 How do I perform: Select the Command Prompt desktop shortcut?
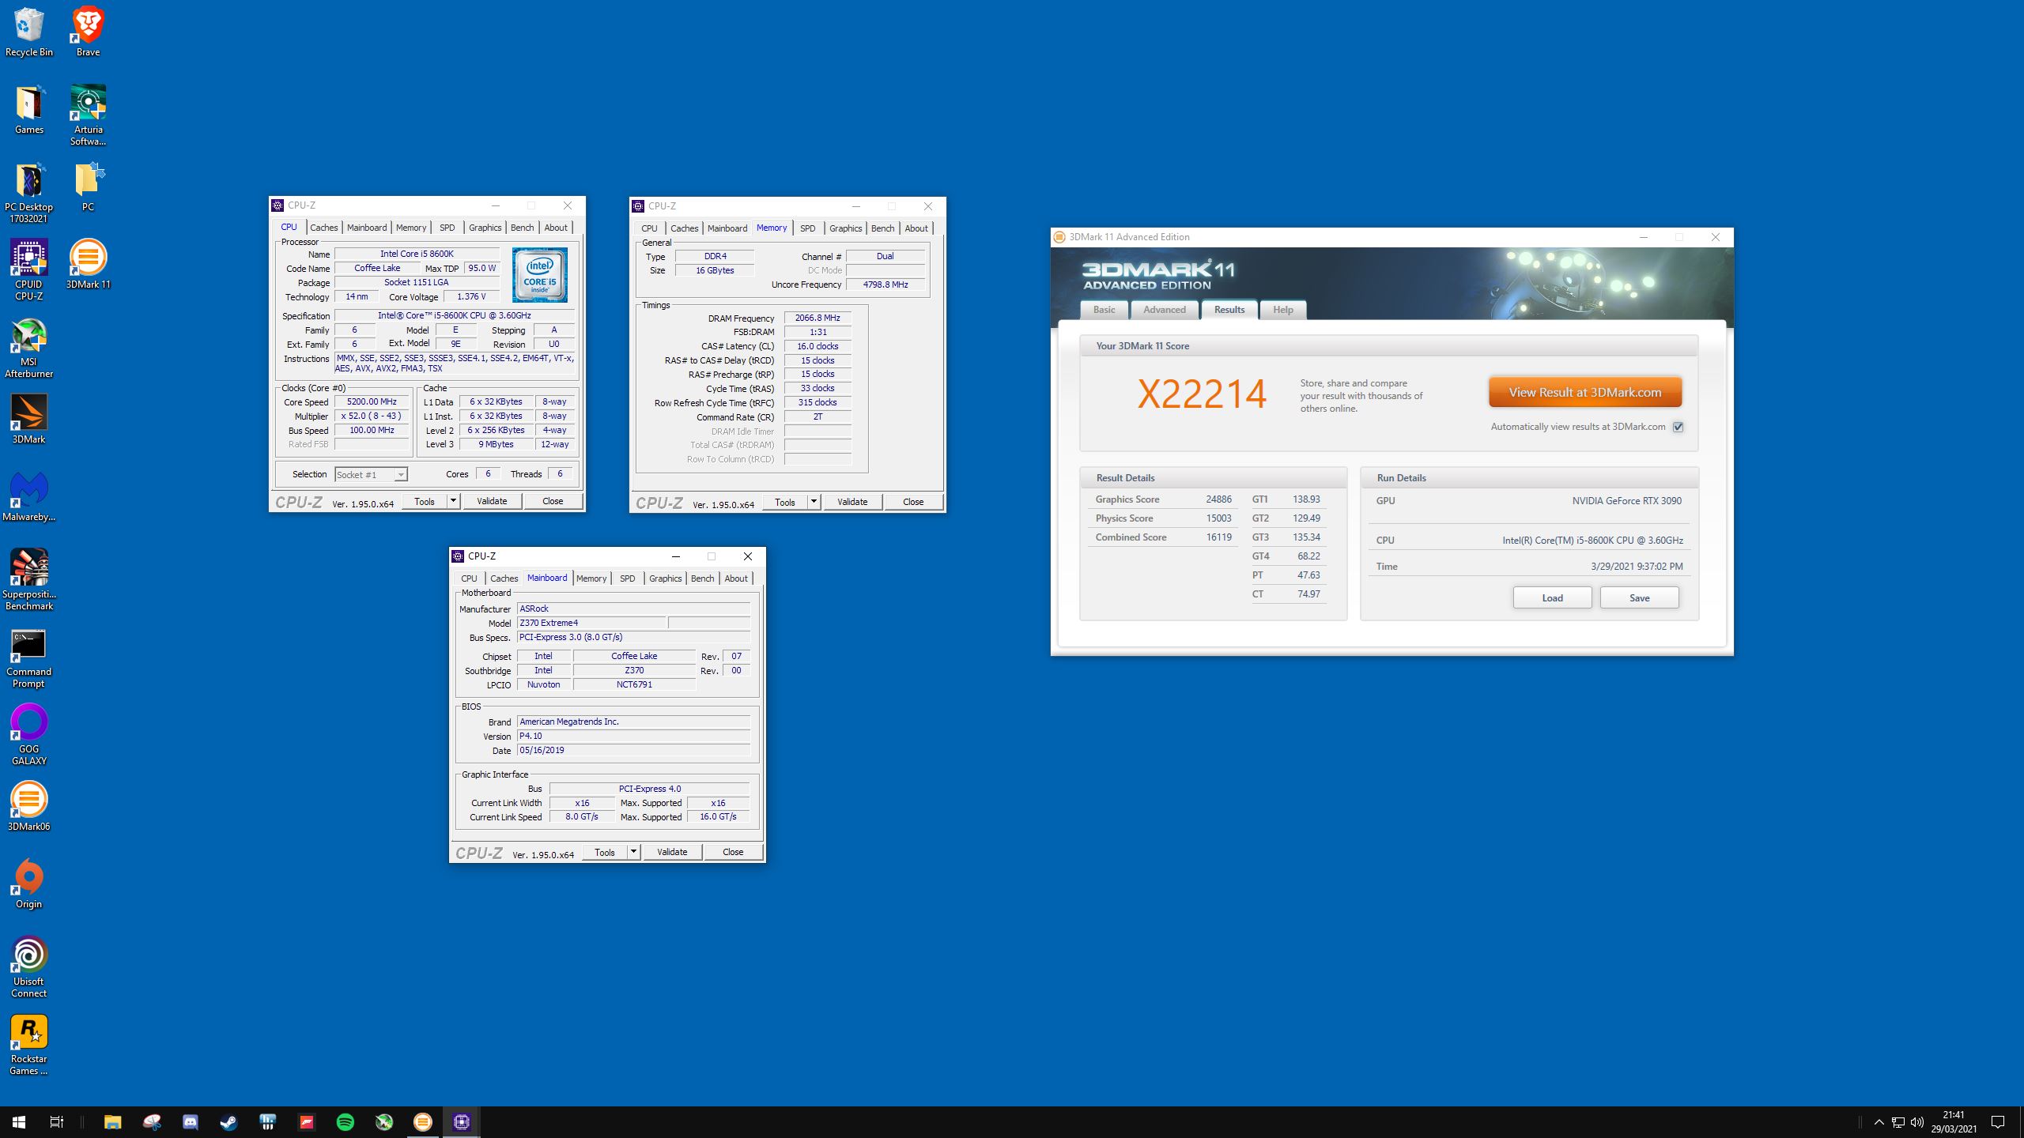click(29, 658)
